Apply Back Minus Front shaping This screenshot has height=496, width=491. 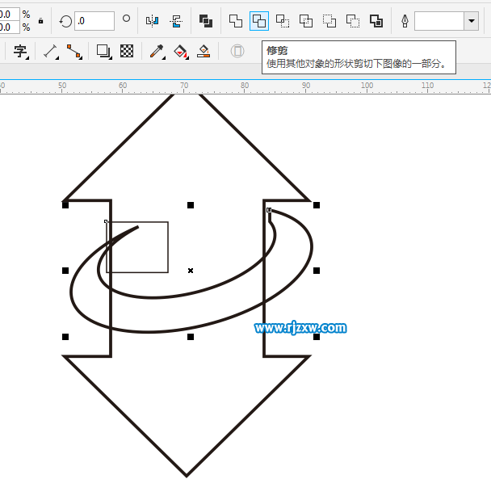353,21
